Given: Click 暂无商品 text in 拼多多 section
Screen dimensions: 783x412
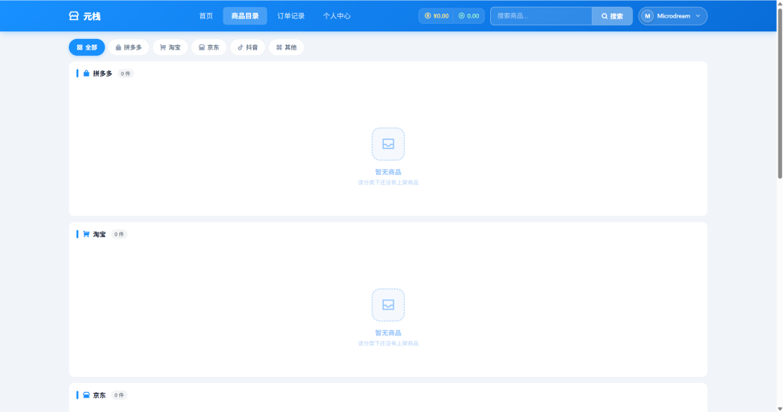Looking at the screenshot, I should click(388, 172).
